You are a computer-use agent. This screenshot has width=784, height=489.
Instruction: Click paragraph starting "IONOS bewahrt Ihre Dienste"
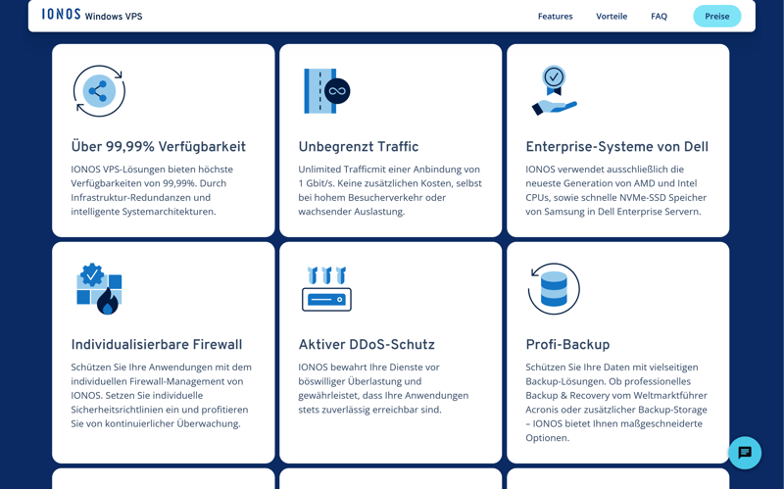click(x=383, y=388)
